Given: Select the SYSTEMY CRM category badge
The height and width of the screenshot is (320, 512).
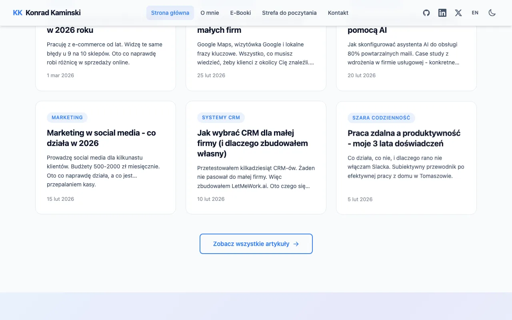Looking at the screenshot, I should 221,118.
